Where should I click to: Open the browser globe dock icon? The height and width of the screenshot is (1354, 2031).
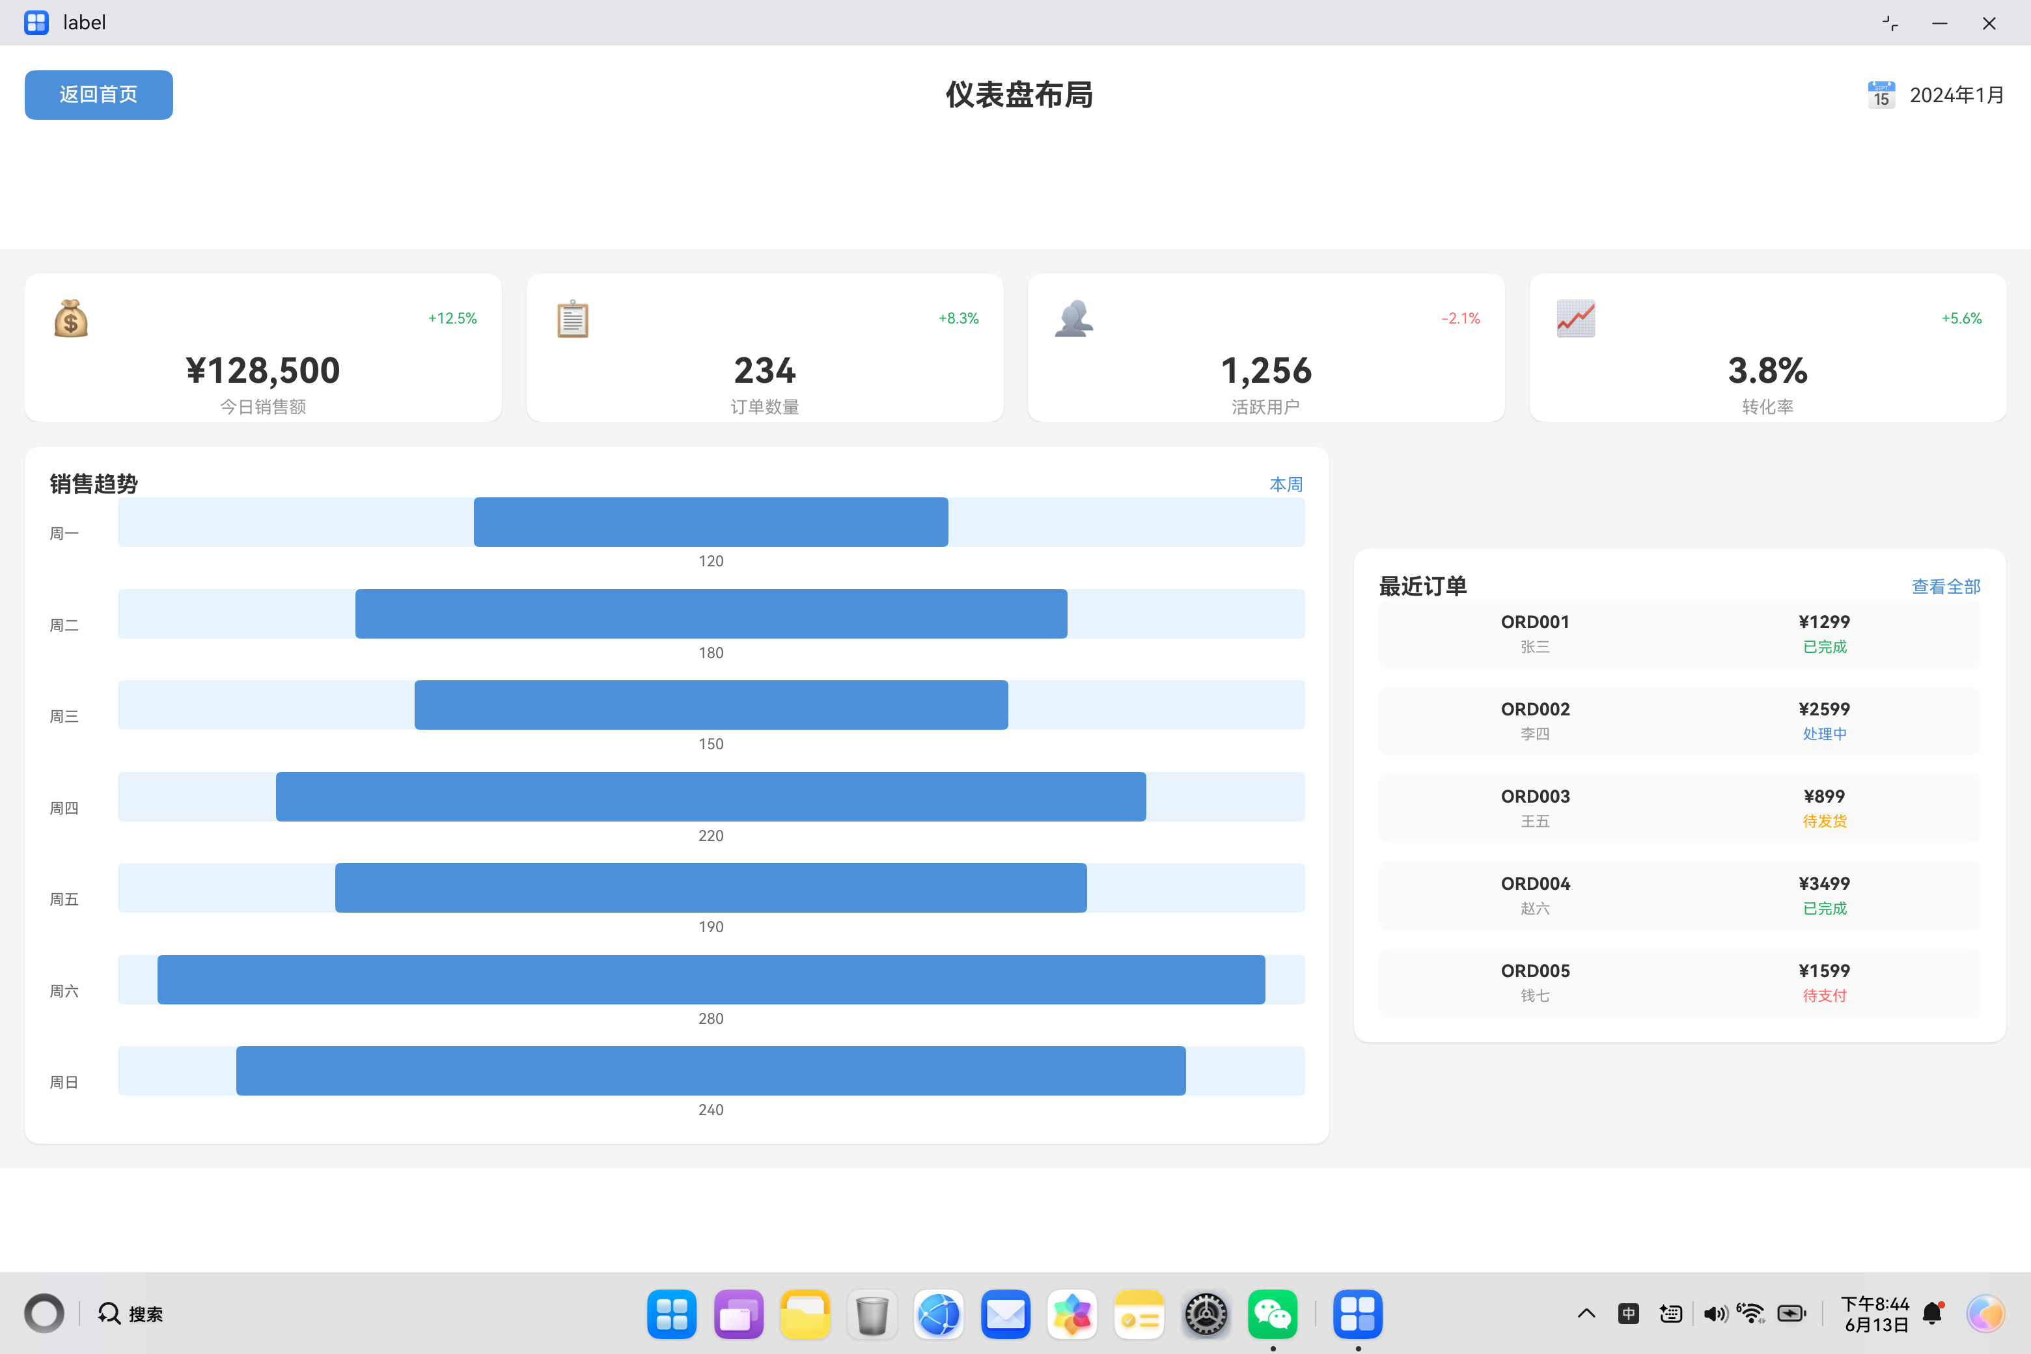pyautogui.click(x=939, y=1314)
